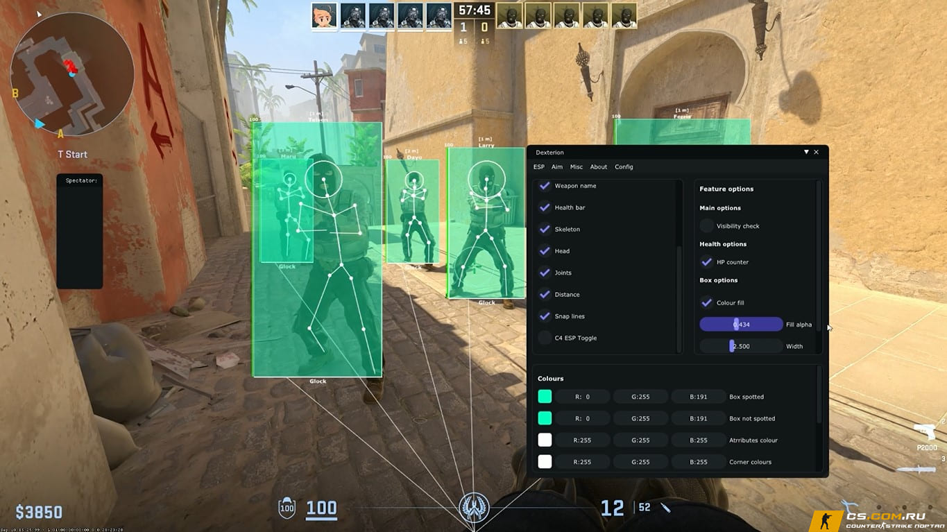This screenshot has height=532, width=947.
Task: Click the cartoon-face player avatar in scoreboard
Action: 325,15
